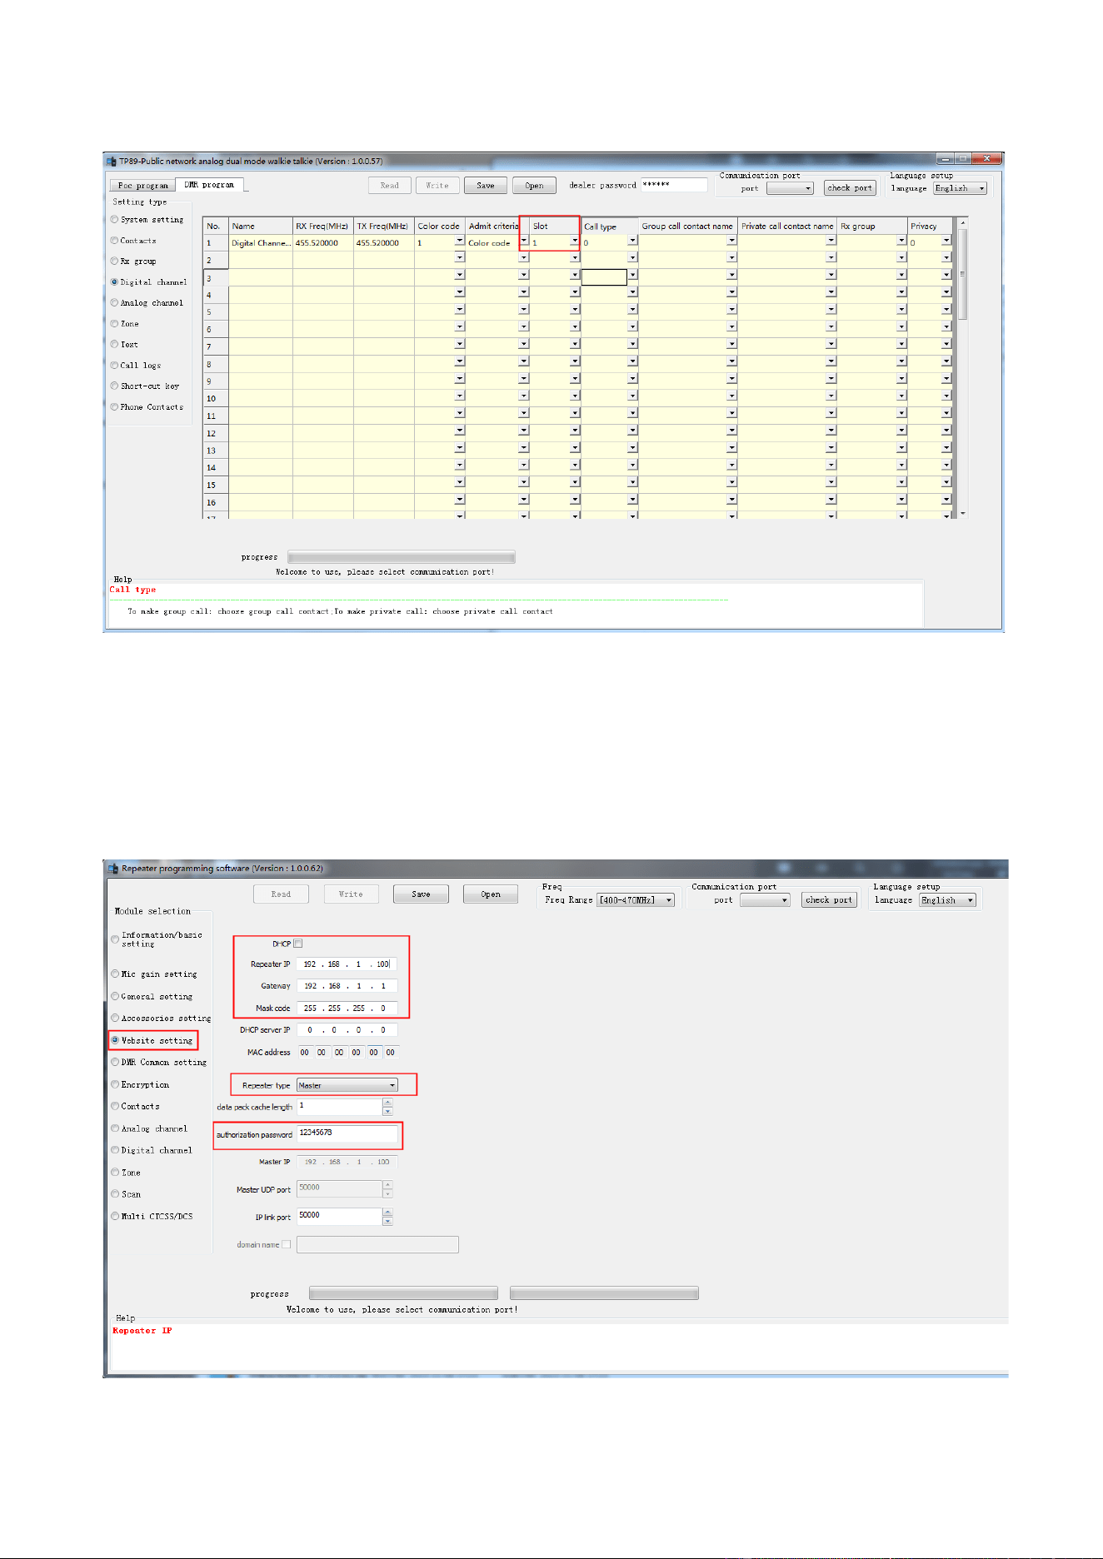This screenshot has height=1559, width=1103.
Task: Click the Gateway address field
Action: (x=347, y=986)
